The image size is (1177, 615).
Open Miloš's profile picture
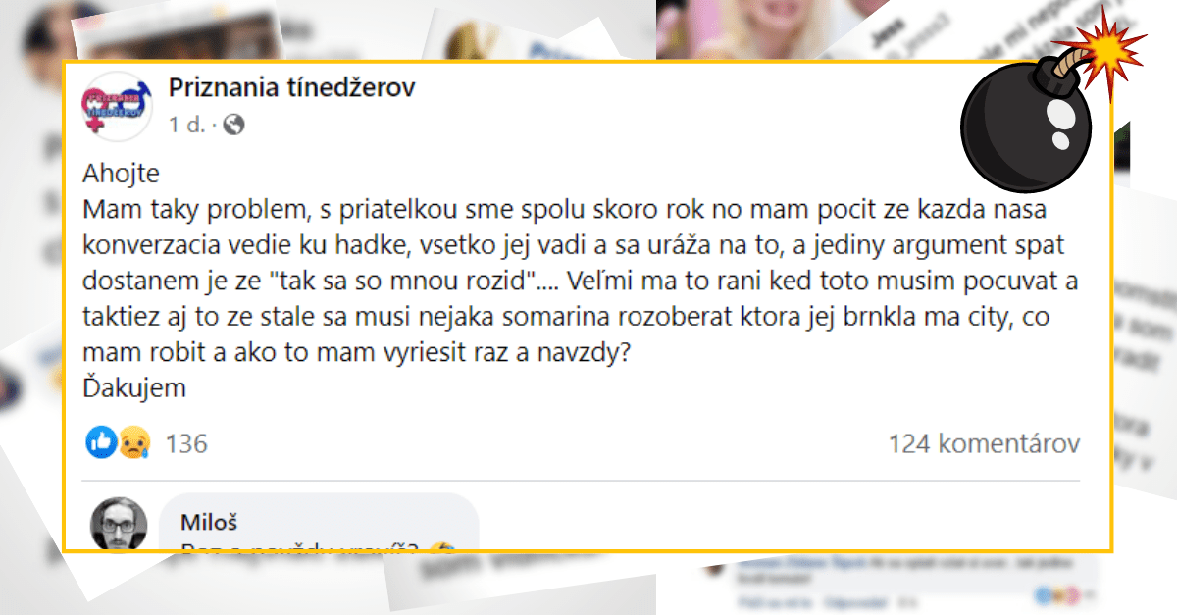point(120,524)
